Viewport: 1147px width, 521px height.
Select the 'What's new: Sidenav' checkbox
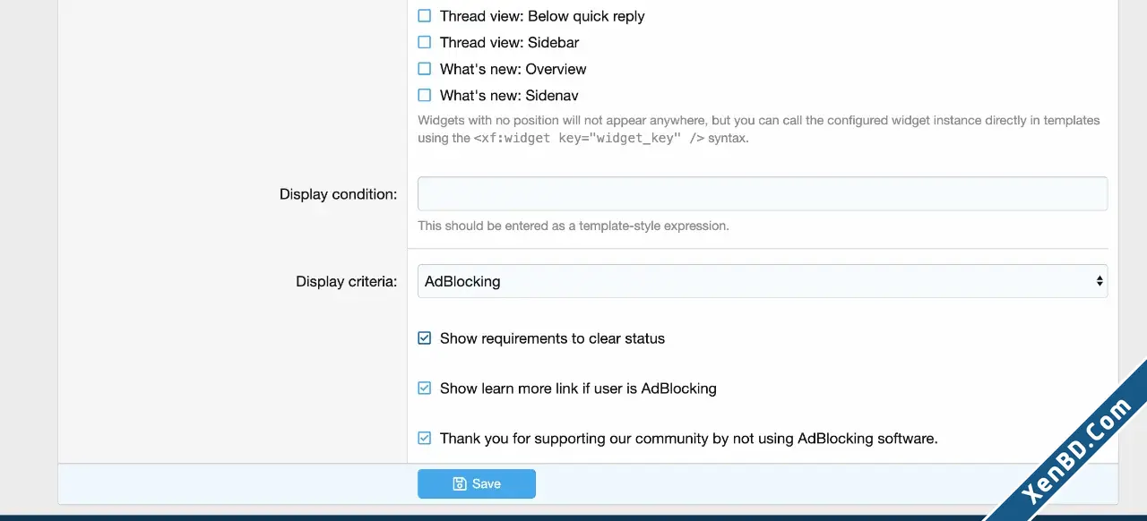click(425, 95)
